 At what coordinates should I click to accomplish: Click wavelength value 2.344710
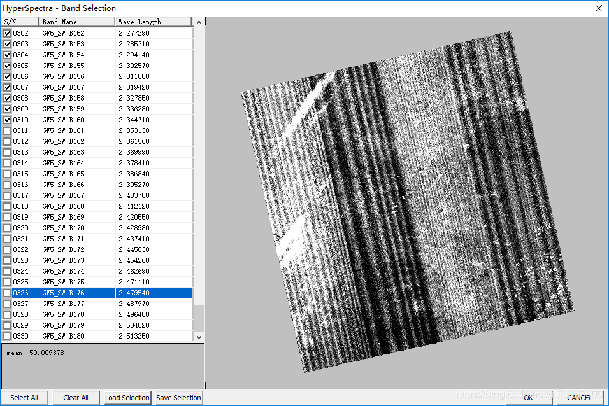point(134,120)
